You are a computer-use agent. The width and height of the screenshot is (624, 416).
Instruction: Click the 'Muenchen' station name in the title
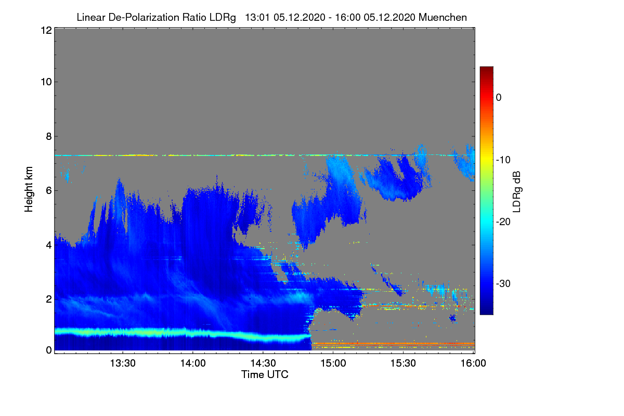point(443,17)
